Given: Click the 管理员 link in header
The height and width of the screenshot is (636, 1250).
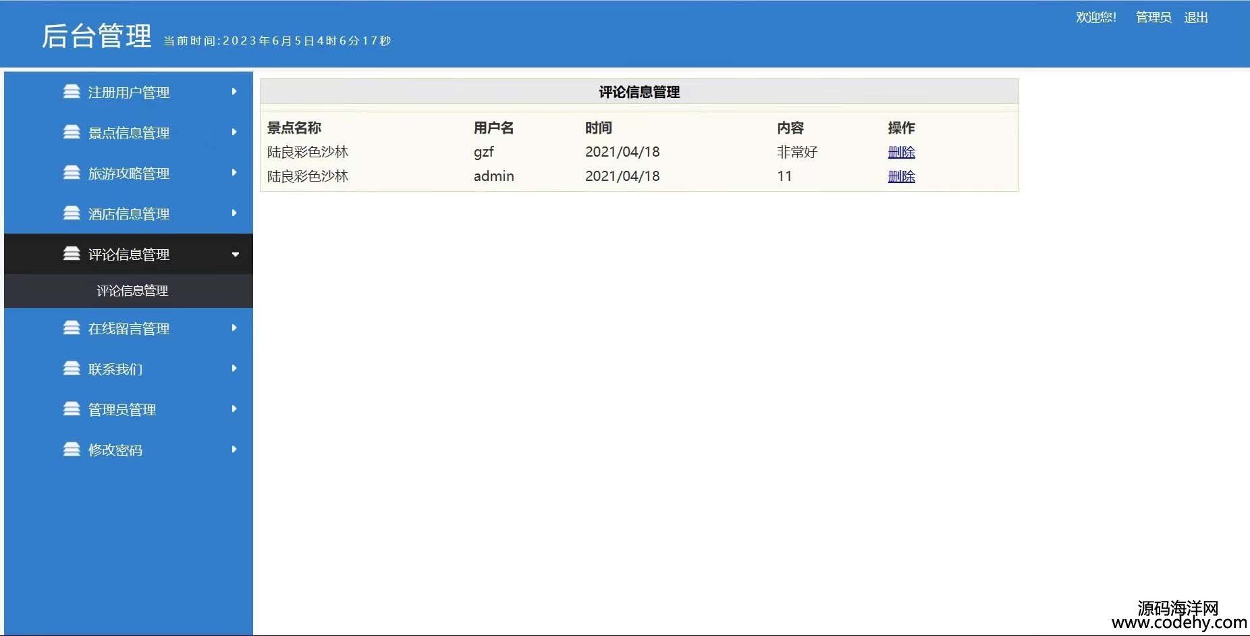Looking at the screenshot, I should click(1153, 18).
